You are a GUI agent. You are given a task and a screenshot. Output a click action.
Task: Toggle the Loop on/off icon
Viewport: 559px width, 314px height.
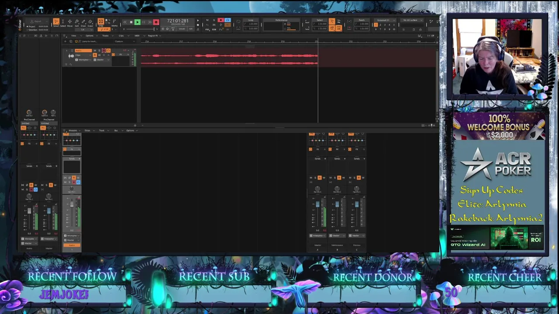coord(238,21)
